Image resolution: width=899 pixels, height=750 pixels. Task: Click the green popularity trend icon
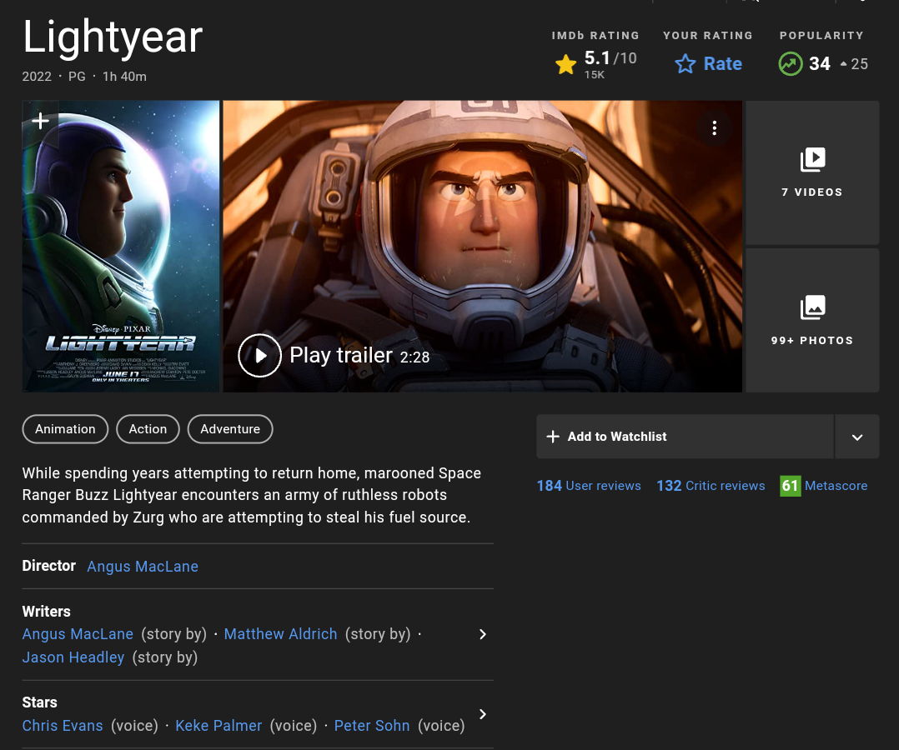pyautogui.click(x=790, y=63)
